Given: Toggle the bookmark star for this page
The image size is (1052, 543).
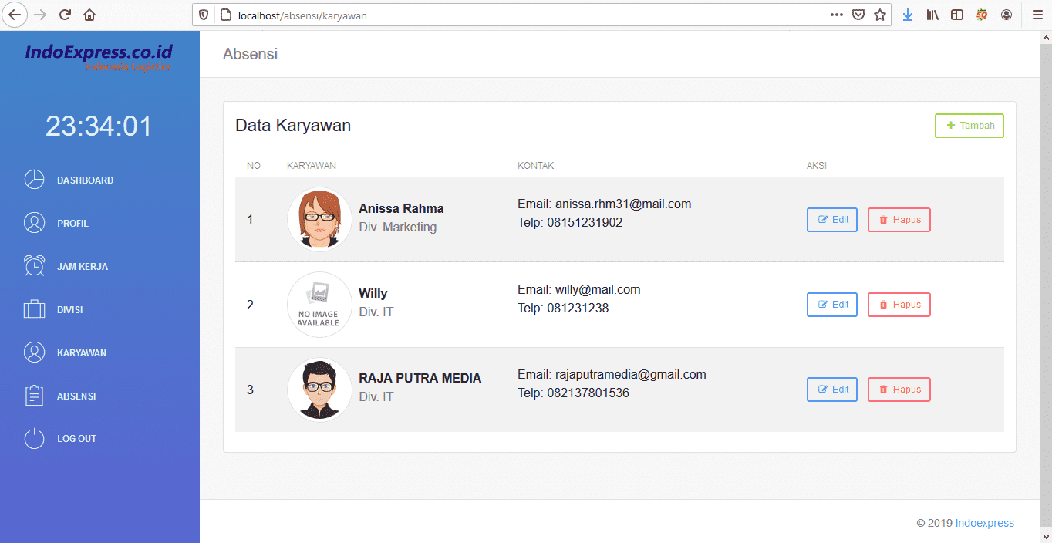Looking at the screenshot, I should pyautogui.click(x=879, y=15).
